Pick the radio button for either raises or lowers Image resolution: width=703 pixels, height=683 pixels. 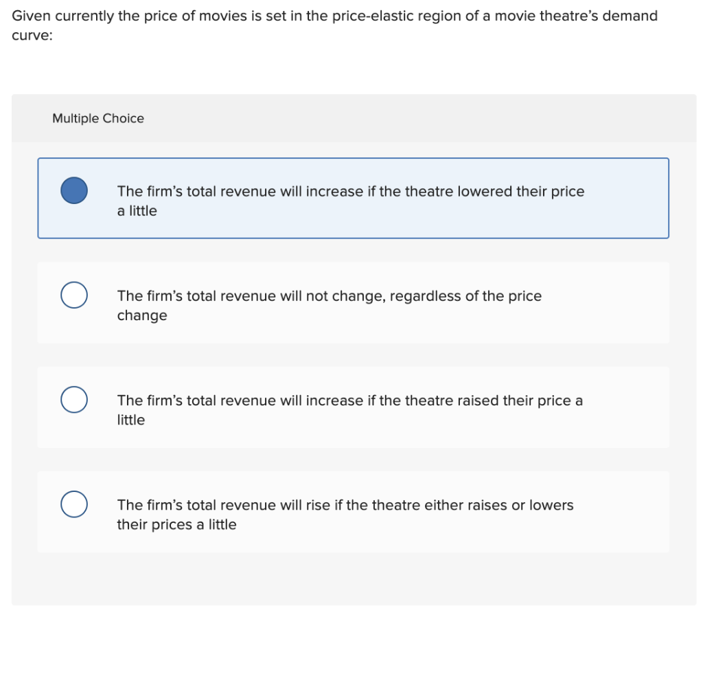coord(74,504)
